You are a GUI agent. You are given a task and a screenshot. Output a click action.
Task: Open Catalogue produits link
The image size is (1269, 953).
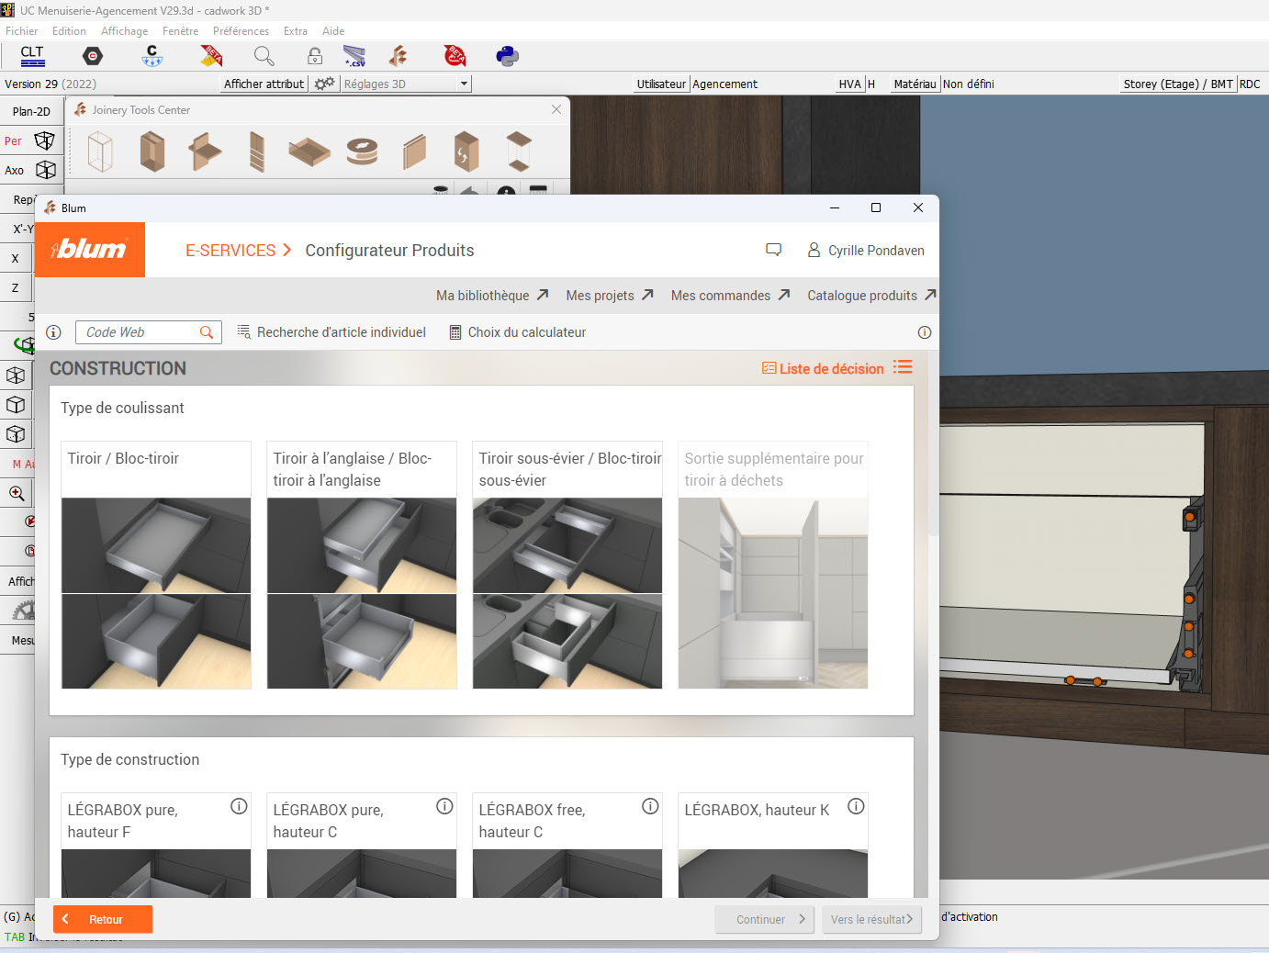click(871, 296)
